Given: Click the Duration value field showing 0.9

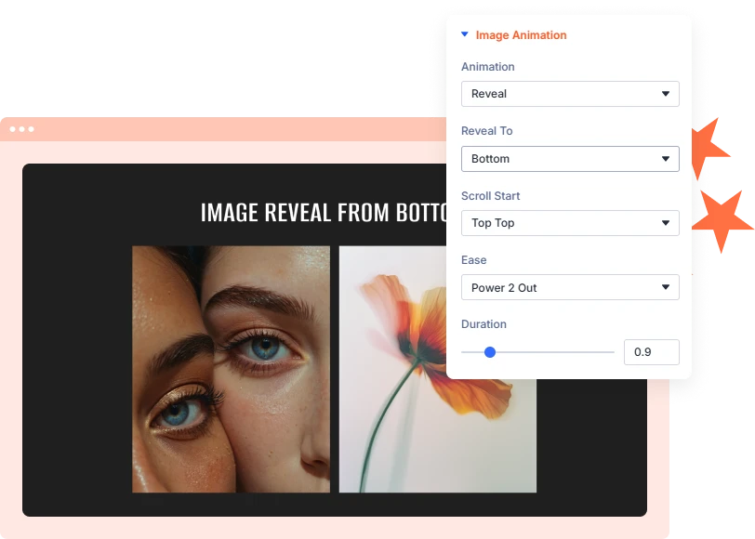Looking at the screenshot, I should click(652, 352).
